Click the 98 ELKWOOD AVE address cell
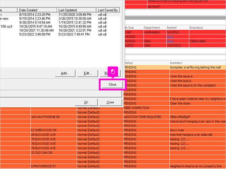 (54, 135)
